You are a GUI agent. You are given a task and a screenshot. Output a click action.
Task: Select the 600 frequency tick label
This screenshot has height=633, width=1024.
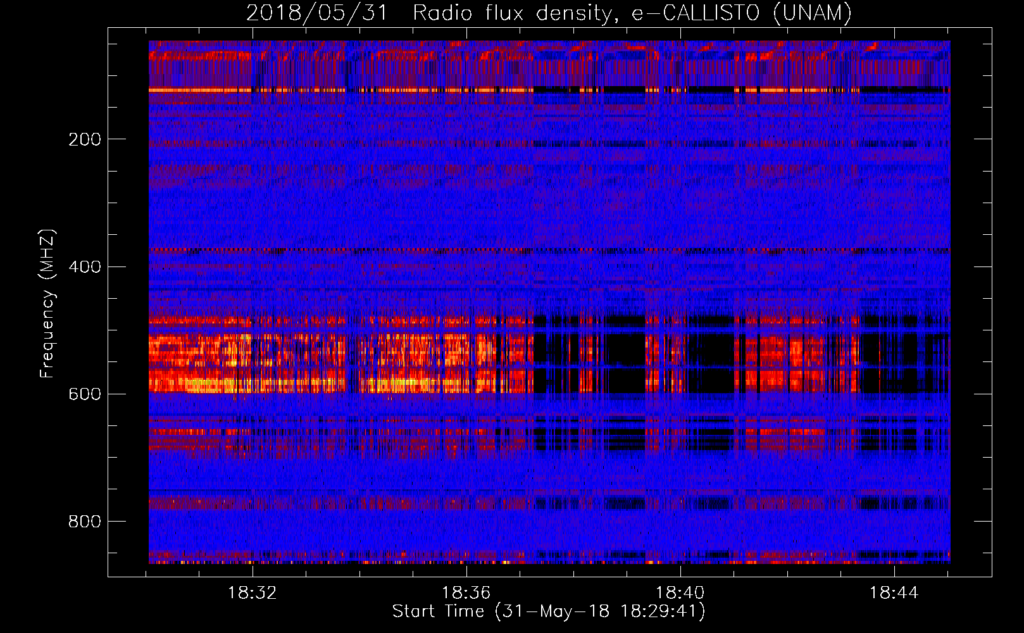[x=85, y=394]
